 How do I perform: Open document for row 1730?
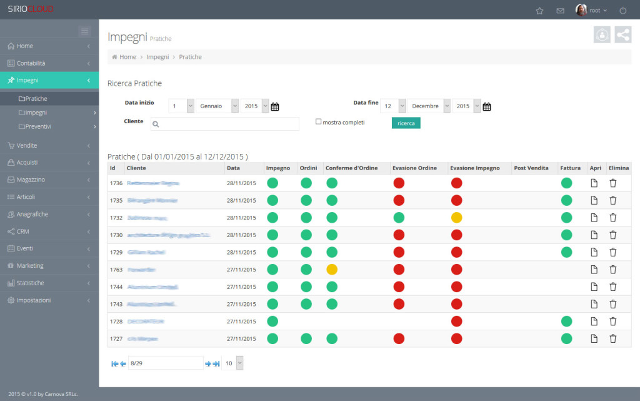594,235
